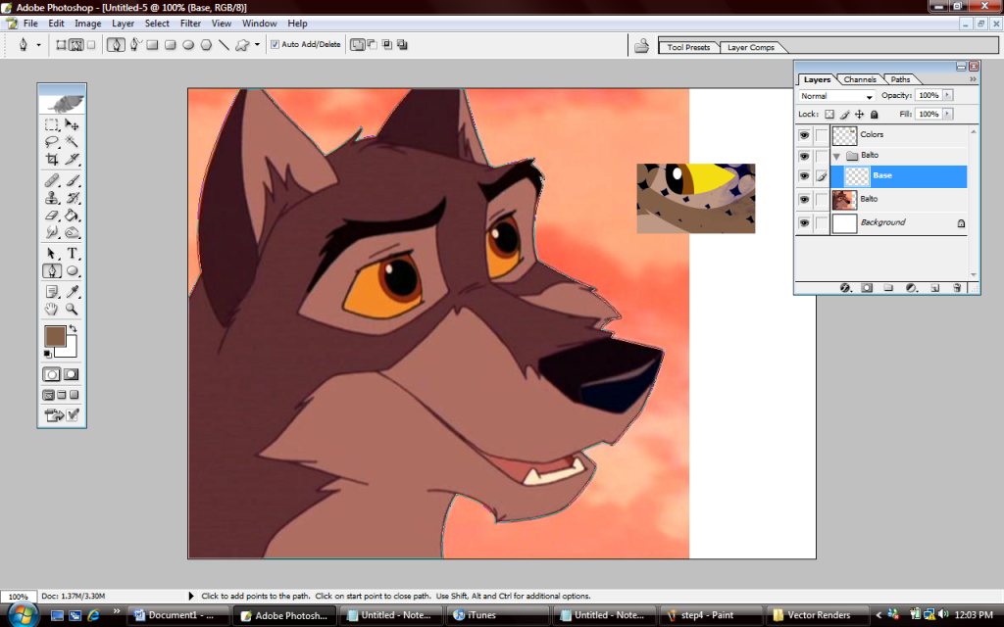Choose the Type tool
The height and width of the screenshot is (627, 1004).
pyautogui.click(x=72, y=254)
